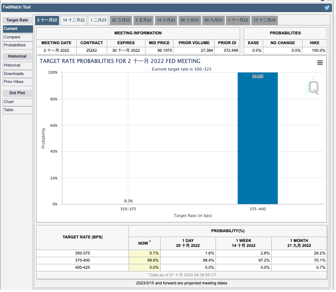Click the 0.1% label above 350-375
The width and height of the screenshot is (336, 292).
129,201
